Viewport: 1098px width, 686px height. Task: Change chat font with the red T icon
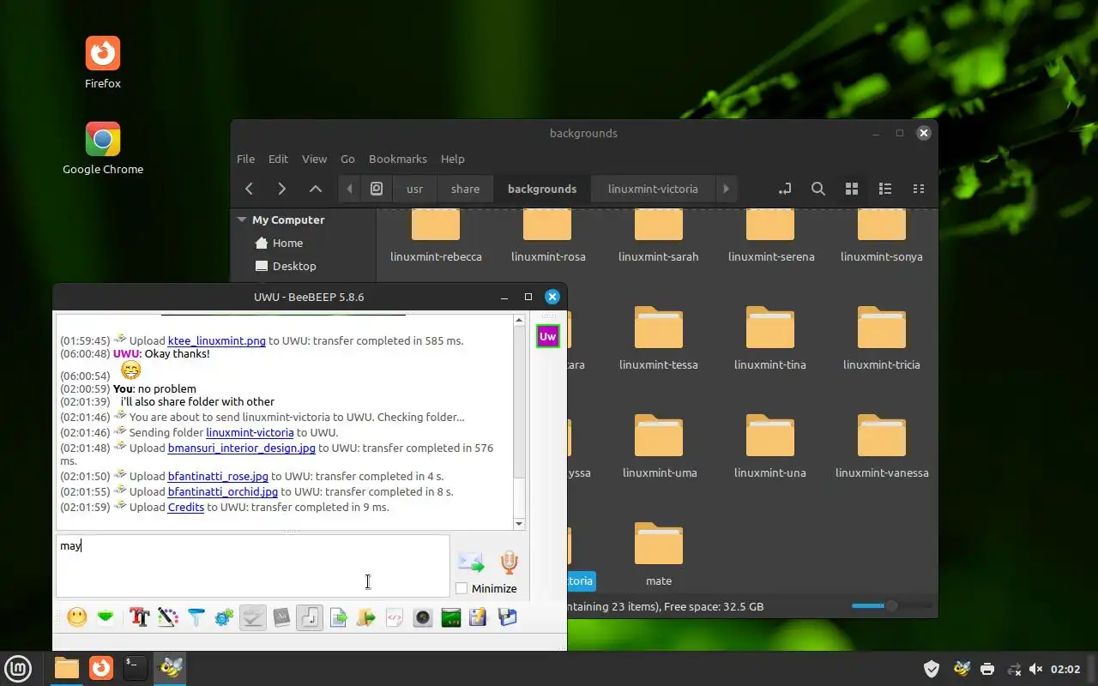click(x=140, y=617)
